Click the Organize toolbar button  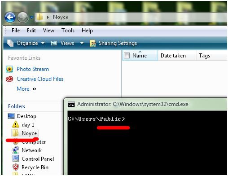pos(27,43)
